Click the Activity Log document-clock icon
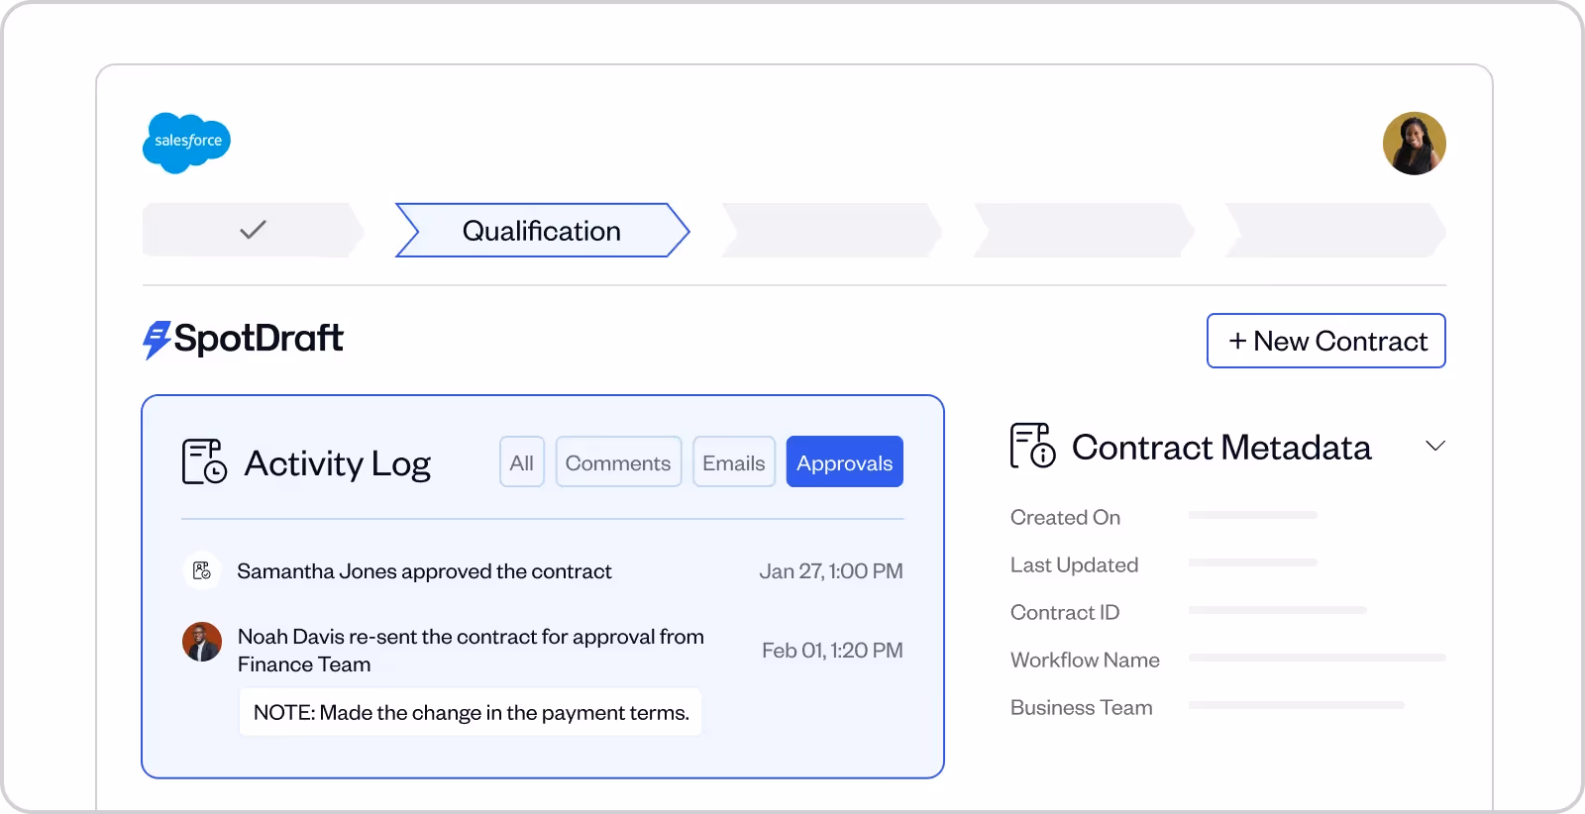This screenshot has height=814, width=1585. tap(204, 462)
